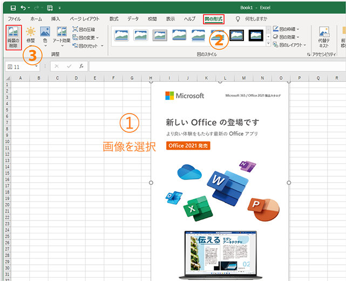The width and height of the screenshot is (346, 281).
Task: Click the select all corner triangle
Action: point(8,78)
